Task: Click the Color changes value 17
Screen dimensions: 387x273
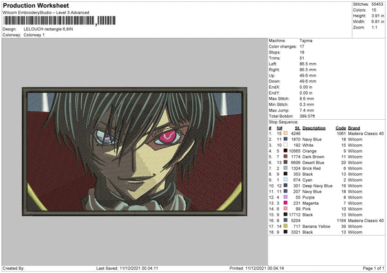Action: coord(302,46)
